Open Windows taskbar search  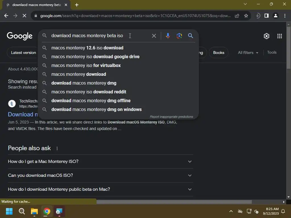point(22,211)
